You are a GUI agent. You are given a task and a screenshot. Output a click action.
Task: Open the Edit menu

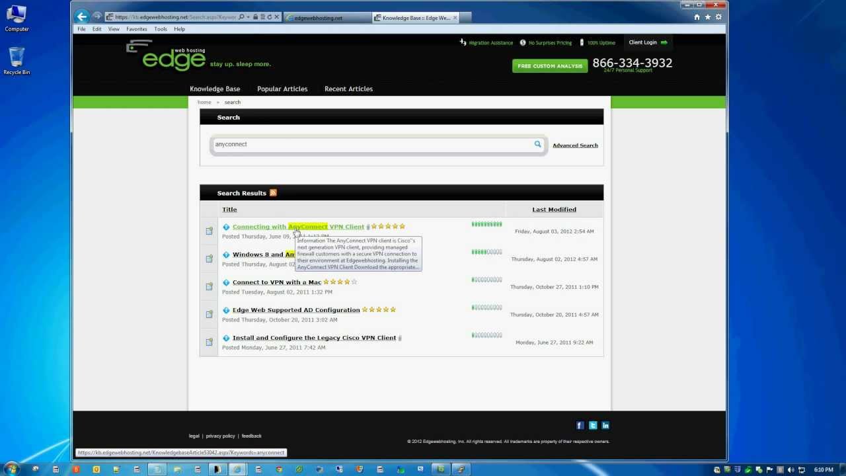point(97,29)
